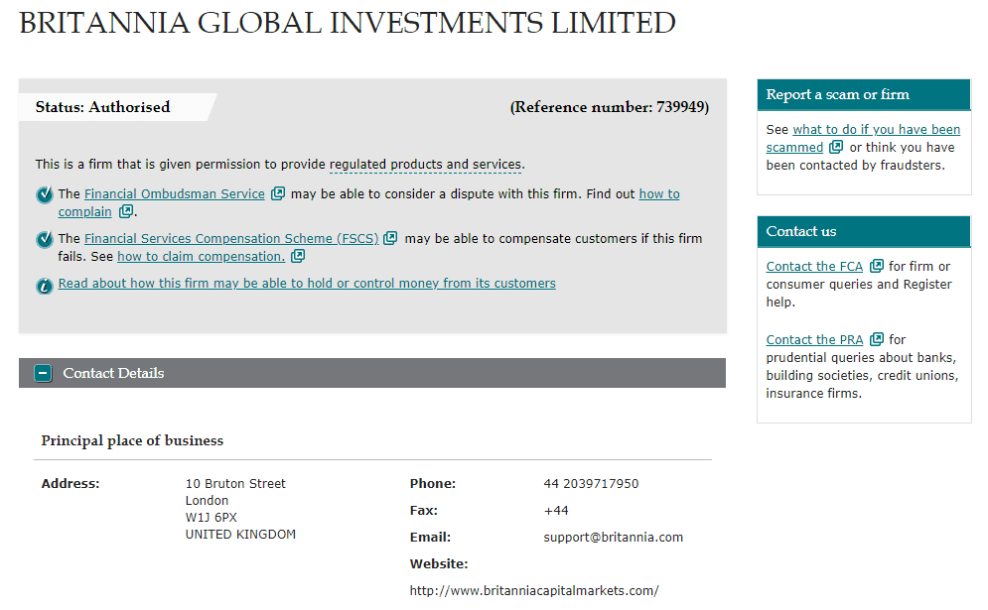
Task: Click external link icon beside Contact the FCA
Action: pyautogui.click(x=877, y=265)
